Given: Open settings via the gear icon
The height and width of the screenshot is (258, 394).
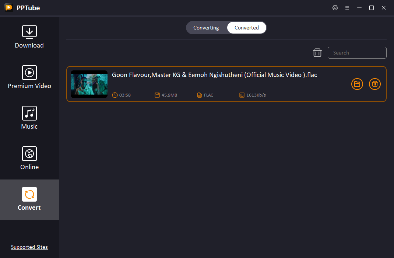Looking at the screenshot, I should tap(335, 8).
